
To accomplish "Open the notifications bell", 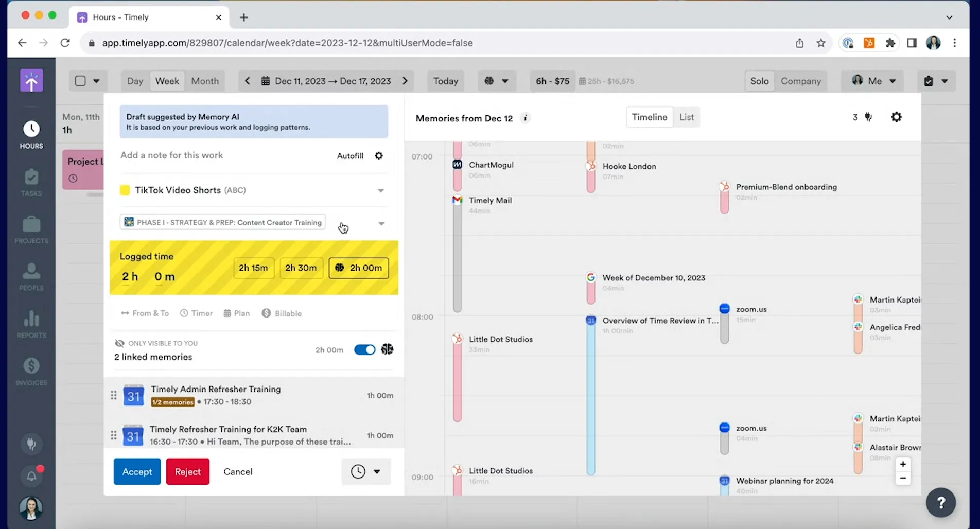I will click(x=31, y=476).
